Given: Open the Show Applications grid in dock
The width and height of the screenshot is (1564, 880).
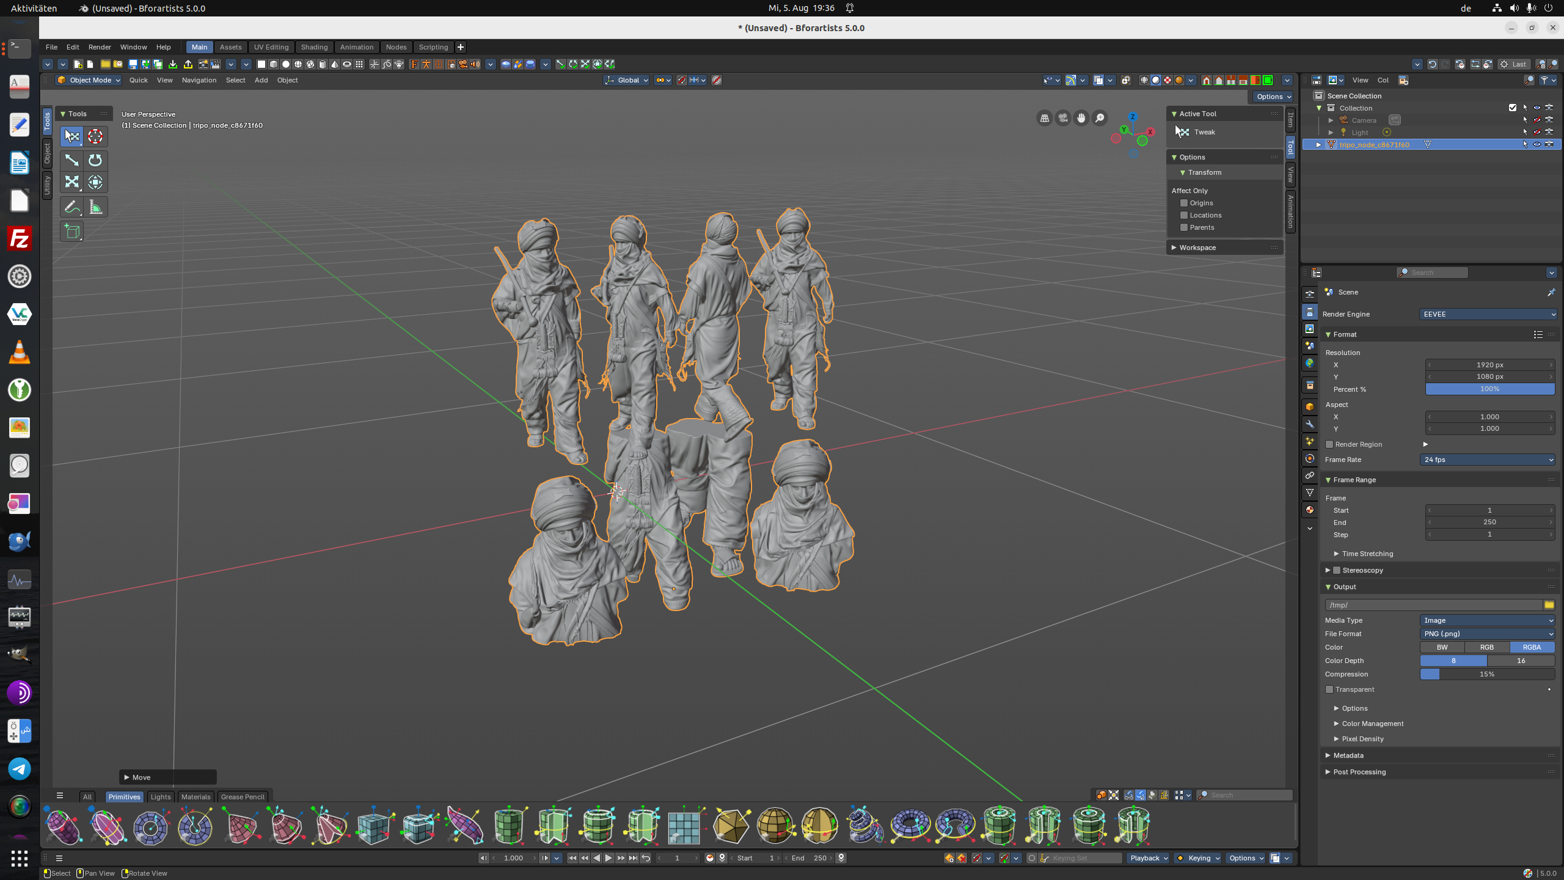Looking at the screenshot, I should (x=20, y=858).
